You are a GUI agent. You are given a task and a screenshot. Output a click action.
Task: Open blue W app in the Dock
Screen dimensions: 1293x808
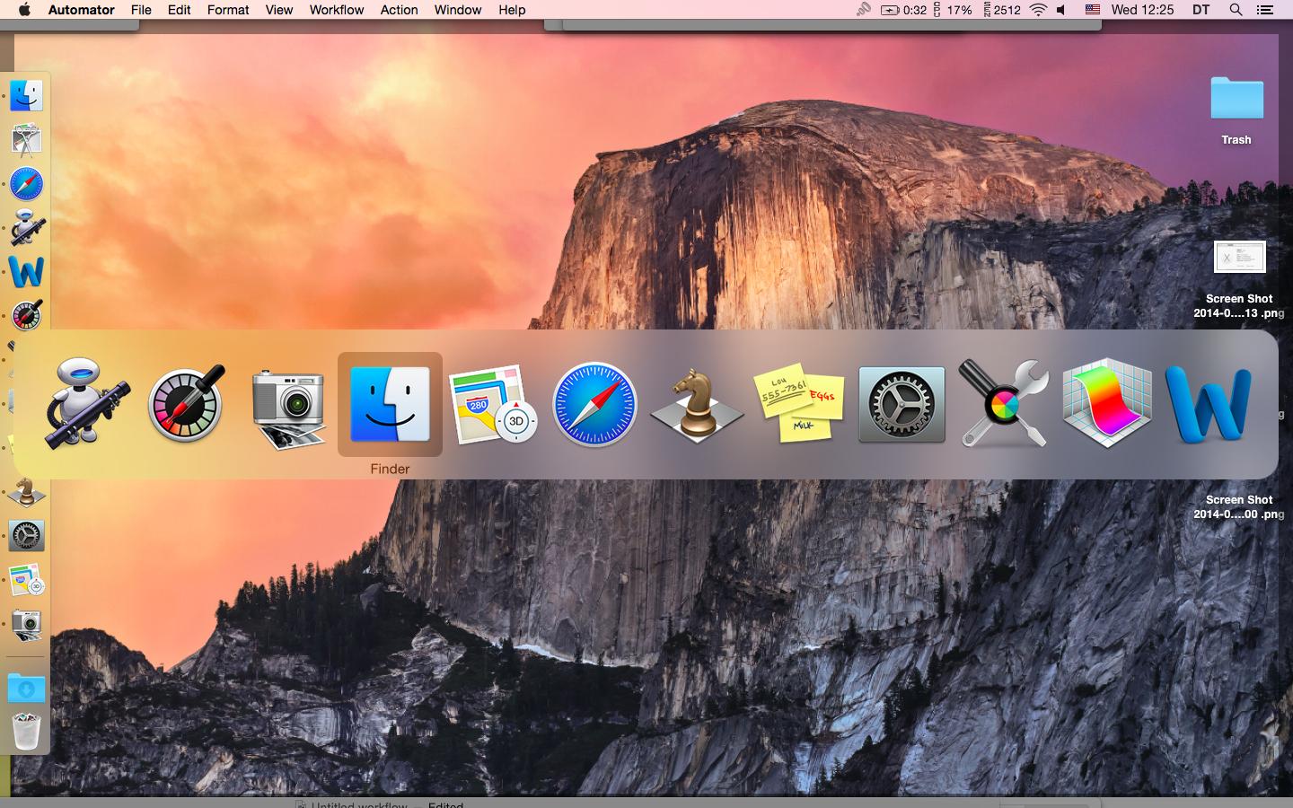pos(27,271)
